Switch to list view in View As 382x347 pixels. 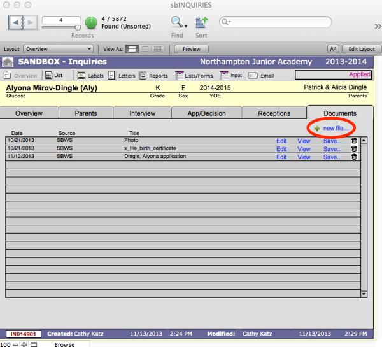pyautogui.click(x=145, y=49)
